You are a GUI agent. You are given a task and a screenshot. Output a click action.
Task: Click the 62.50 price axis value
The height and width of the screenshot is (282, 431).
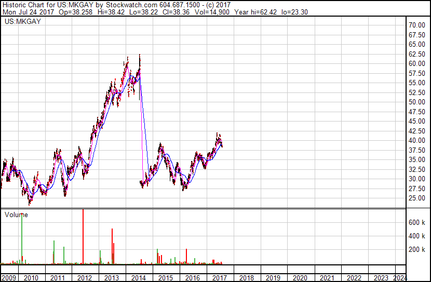click(417, 54)
